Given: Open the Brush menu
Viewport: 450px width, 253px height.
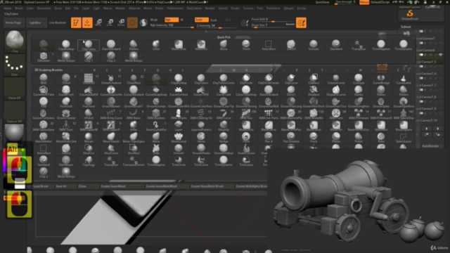Looking at the screenshot, I should tap(19, 8).
